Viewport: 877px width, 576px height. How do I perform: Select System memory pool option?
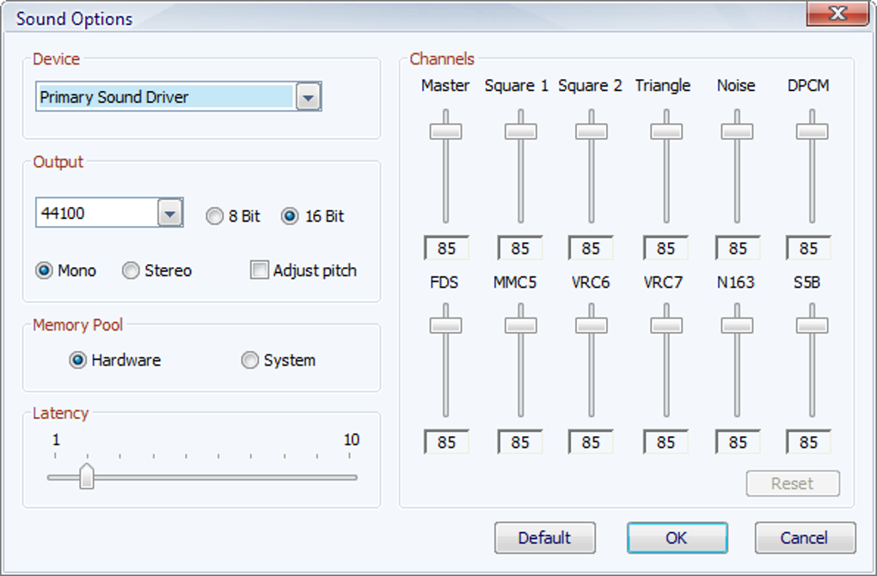[249, 361]
